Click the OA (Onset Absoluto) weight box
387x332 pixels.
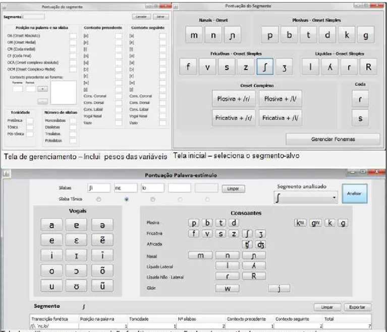pos(73,36)
